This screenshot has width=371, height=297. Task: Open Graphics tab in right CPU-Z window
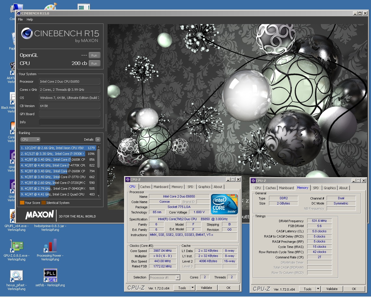click(x=330, y=188)
